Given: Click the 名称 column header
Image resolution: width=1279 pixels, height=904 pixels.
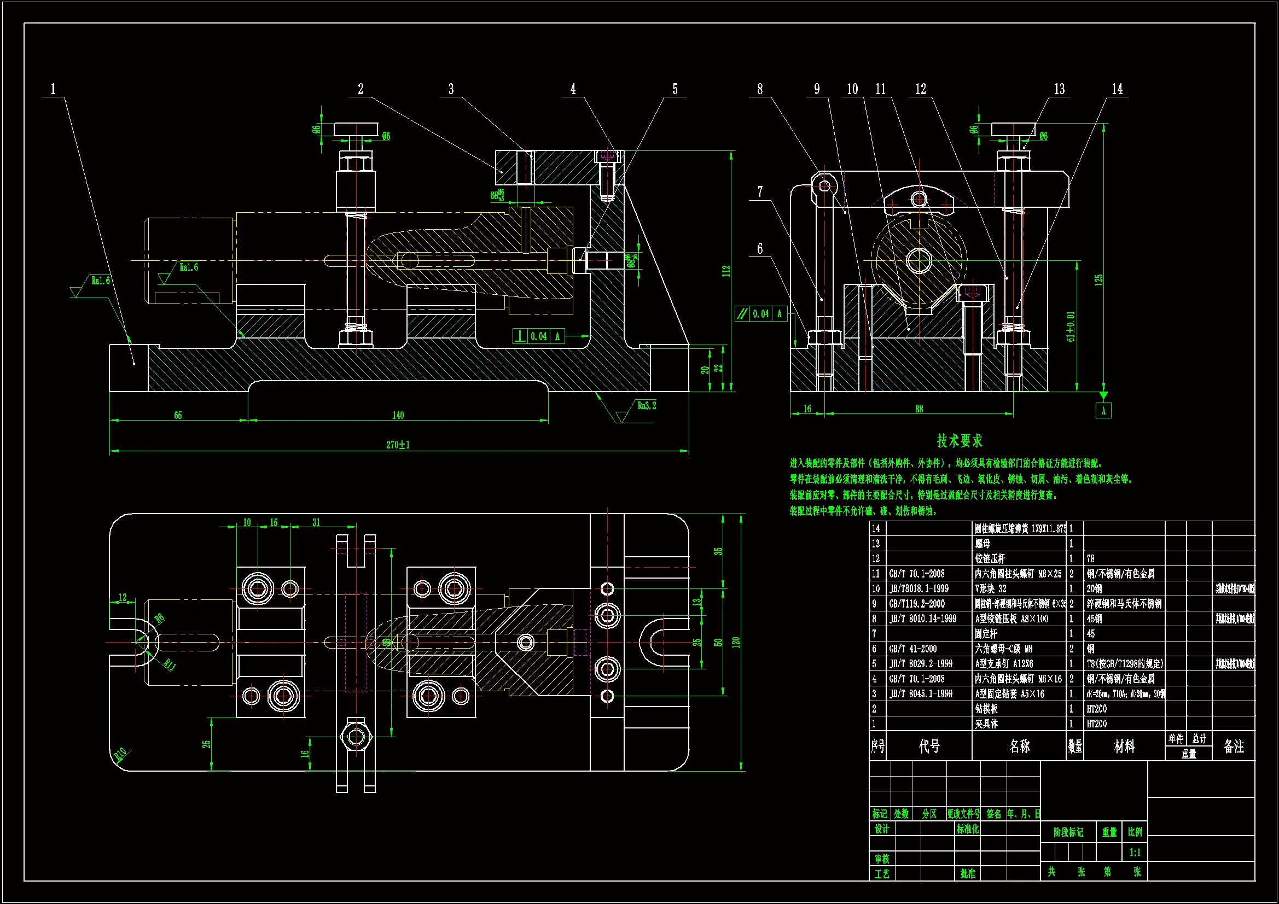Looking at the screenshot, I should click(1019, 746).
